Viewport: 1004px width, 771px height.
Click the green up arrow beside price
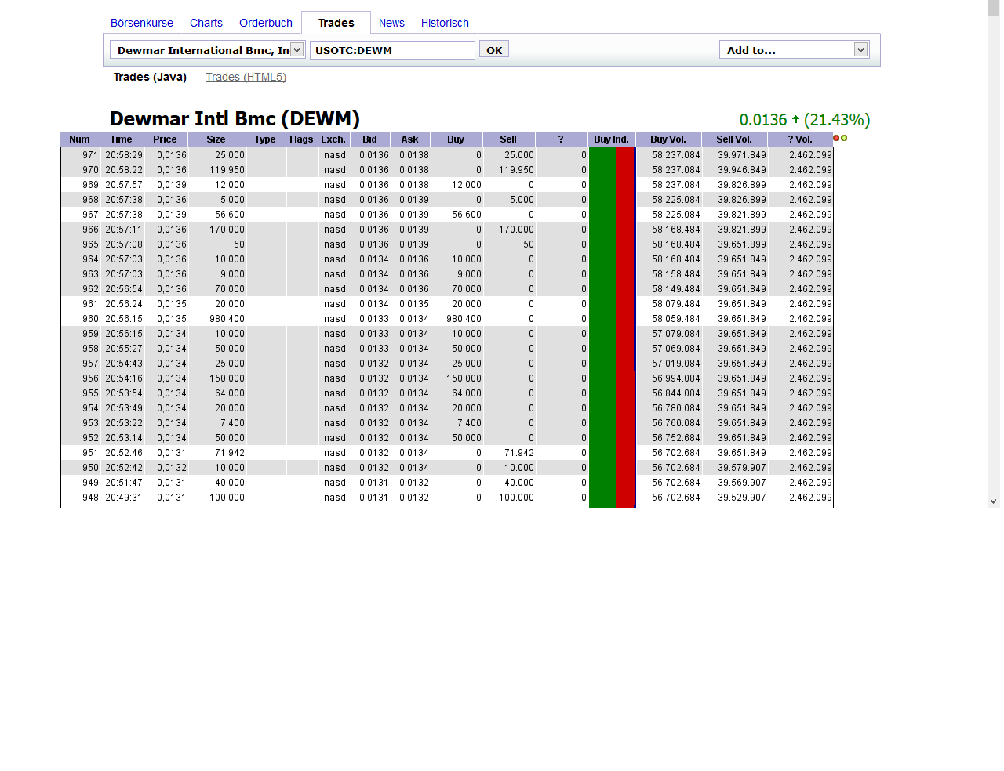pyautogui.click(x=795, y=120)
